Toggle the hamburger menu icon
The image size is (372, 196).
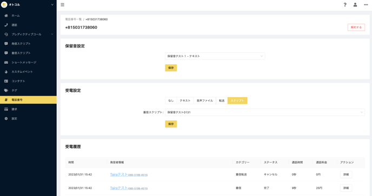(62, 5)
